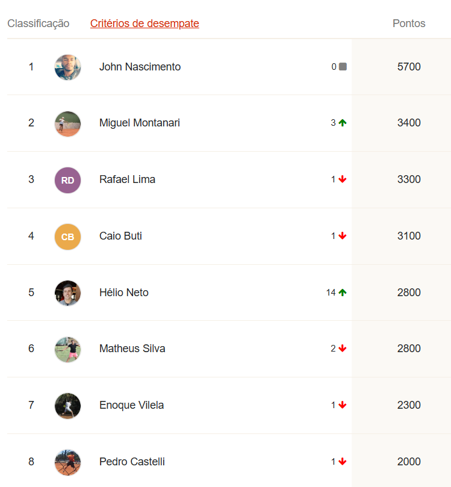Viewport: 451px width, 487px height.
Task: Click the Classificação column header
Action: [x=38, y=23]
